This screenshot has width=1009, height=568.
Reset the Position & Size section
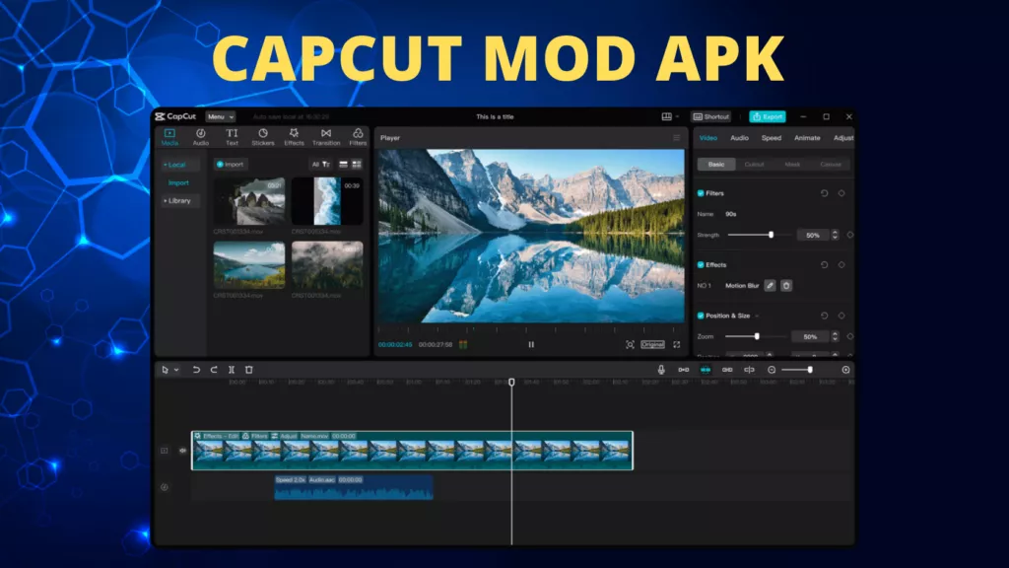[825, 316]
